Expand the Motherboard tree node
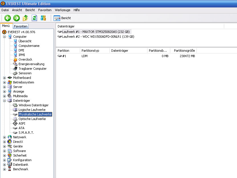237x178 pixels. pos(4,78)
